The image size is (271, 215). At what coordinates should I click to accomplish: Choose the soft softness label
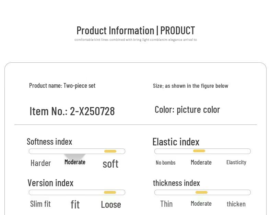point(110,164)
